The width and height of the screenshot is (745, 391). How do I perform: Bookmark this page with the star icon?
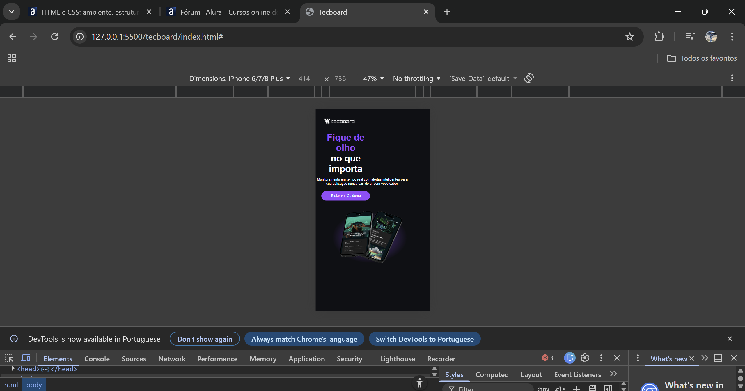coord(629,37)
